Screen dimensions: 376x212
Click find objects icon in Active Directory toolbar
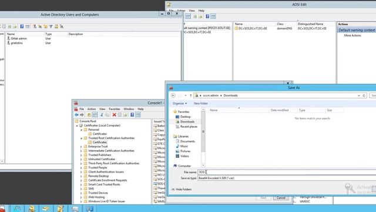[56, 26]
